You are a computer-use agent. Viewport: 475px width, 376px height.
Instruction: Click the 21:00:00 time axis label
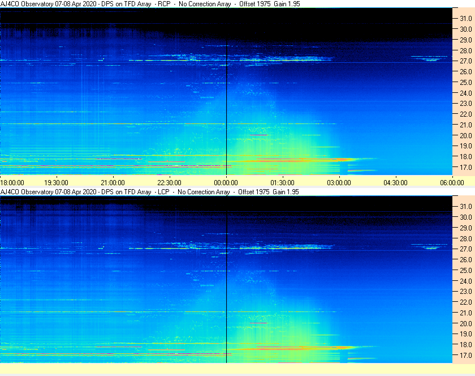113,183
